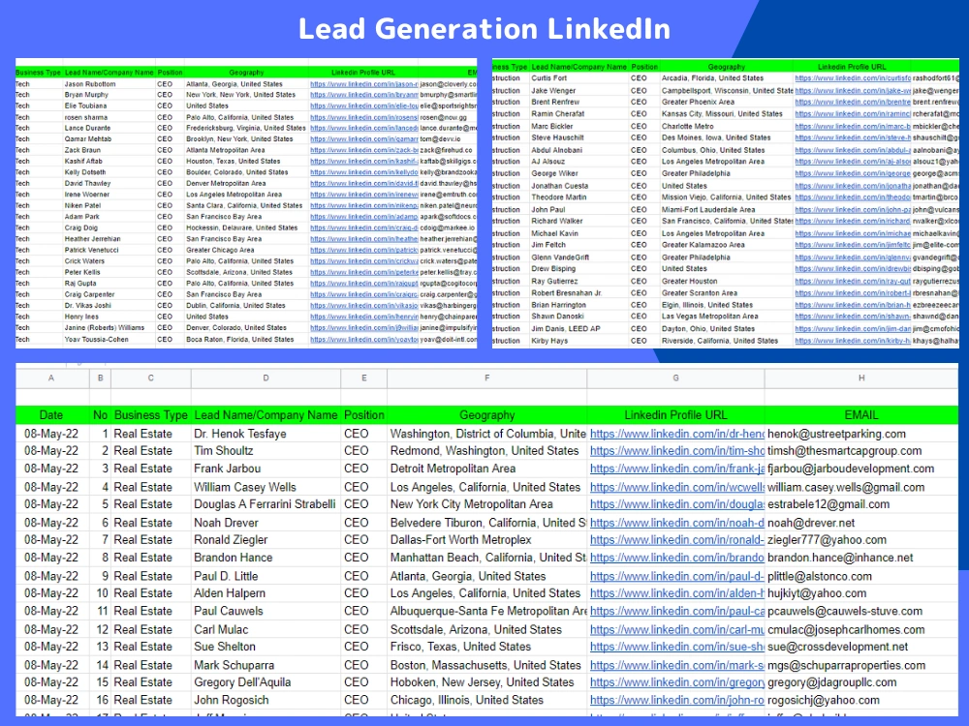Click the Business Type header cell
The height and width of the screenshot is (726, 969).
(151, 415)
